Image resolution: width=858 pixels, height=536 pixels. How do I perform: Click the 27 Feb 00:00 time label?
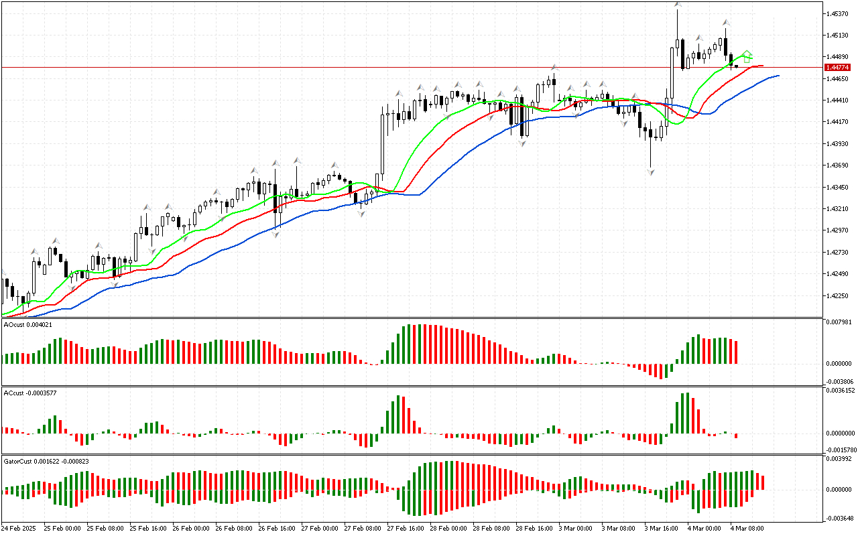pos(320,528)
